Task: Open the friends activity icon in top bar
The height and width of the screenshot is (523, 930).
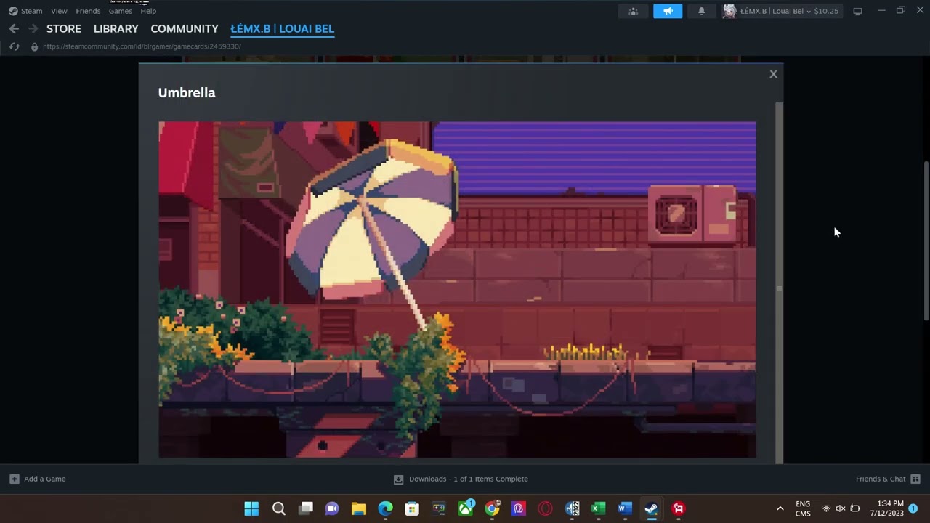Action: pyautogui.click(x=633, y=11)
